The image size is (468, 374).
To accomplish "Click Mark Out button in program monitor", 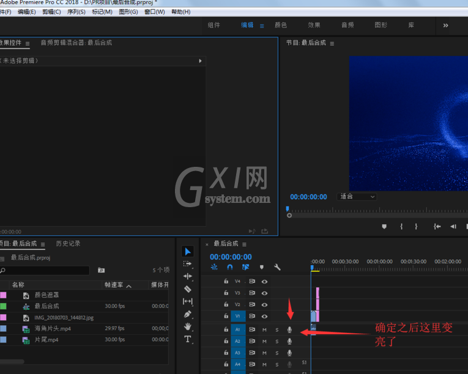I will (416, 227).
